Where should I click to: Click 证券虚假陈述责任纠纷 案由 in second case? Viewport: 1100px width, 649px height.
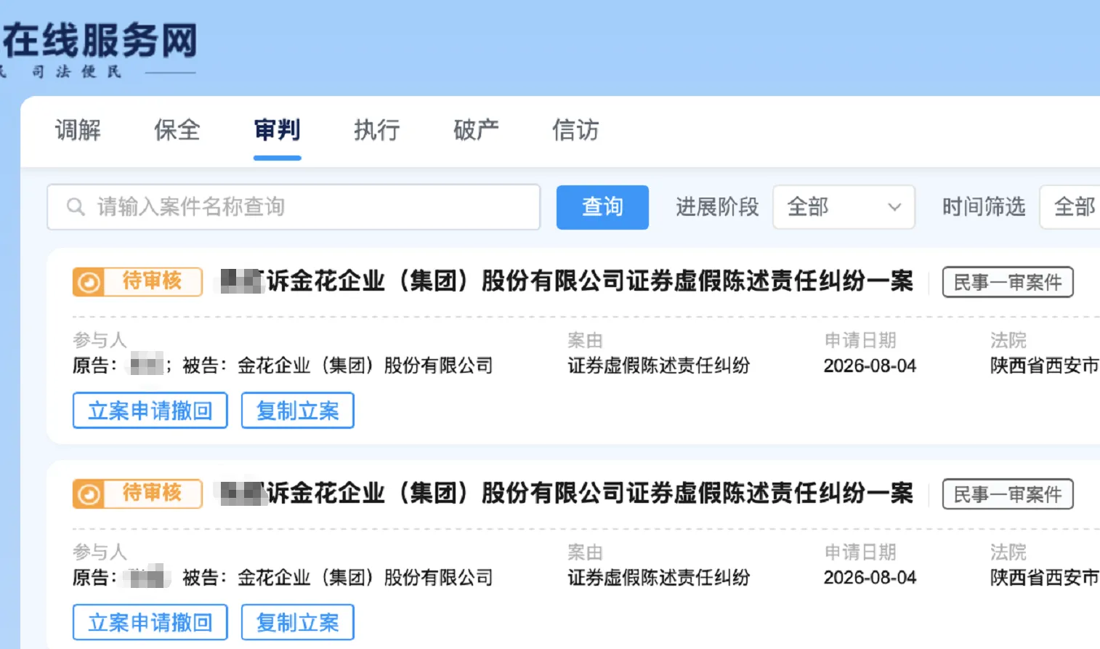click(659, 578)
